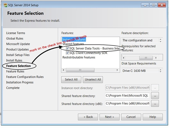
Task: Toggle SQL Client Connectivity SDK checkbox
Action: click(67, 53)
